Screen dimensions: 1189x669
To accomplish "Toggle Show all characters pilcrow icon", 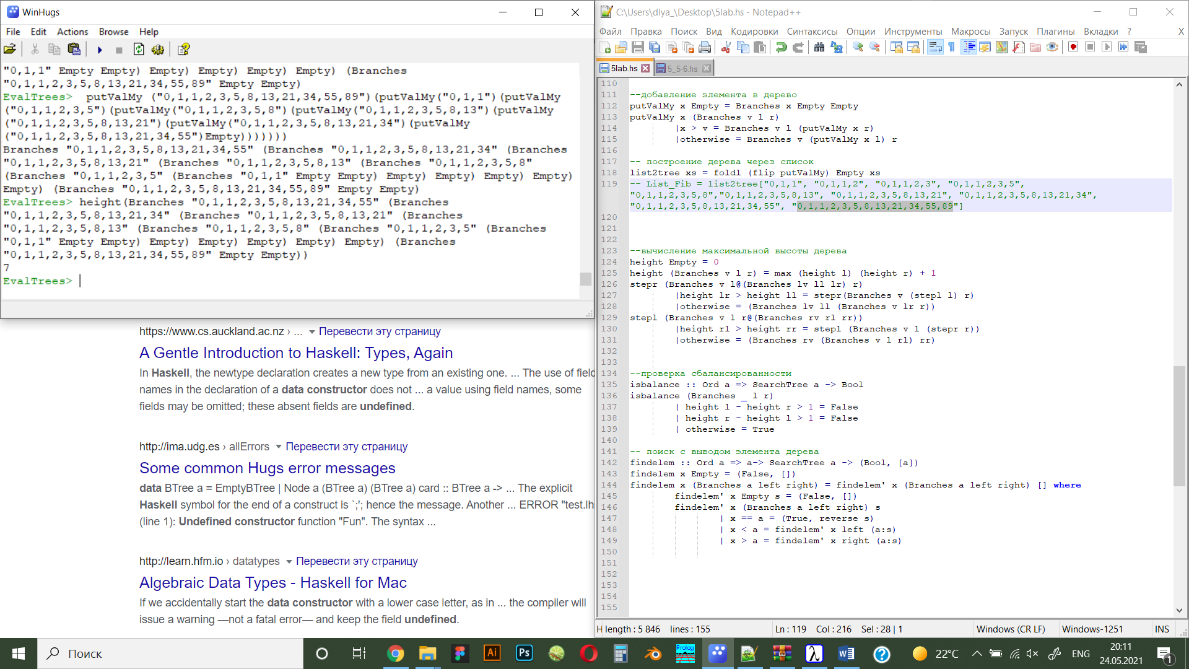I will [952, 48].
